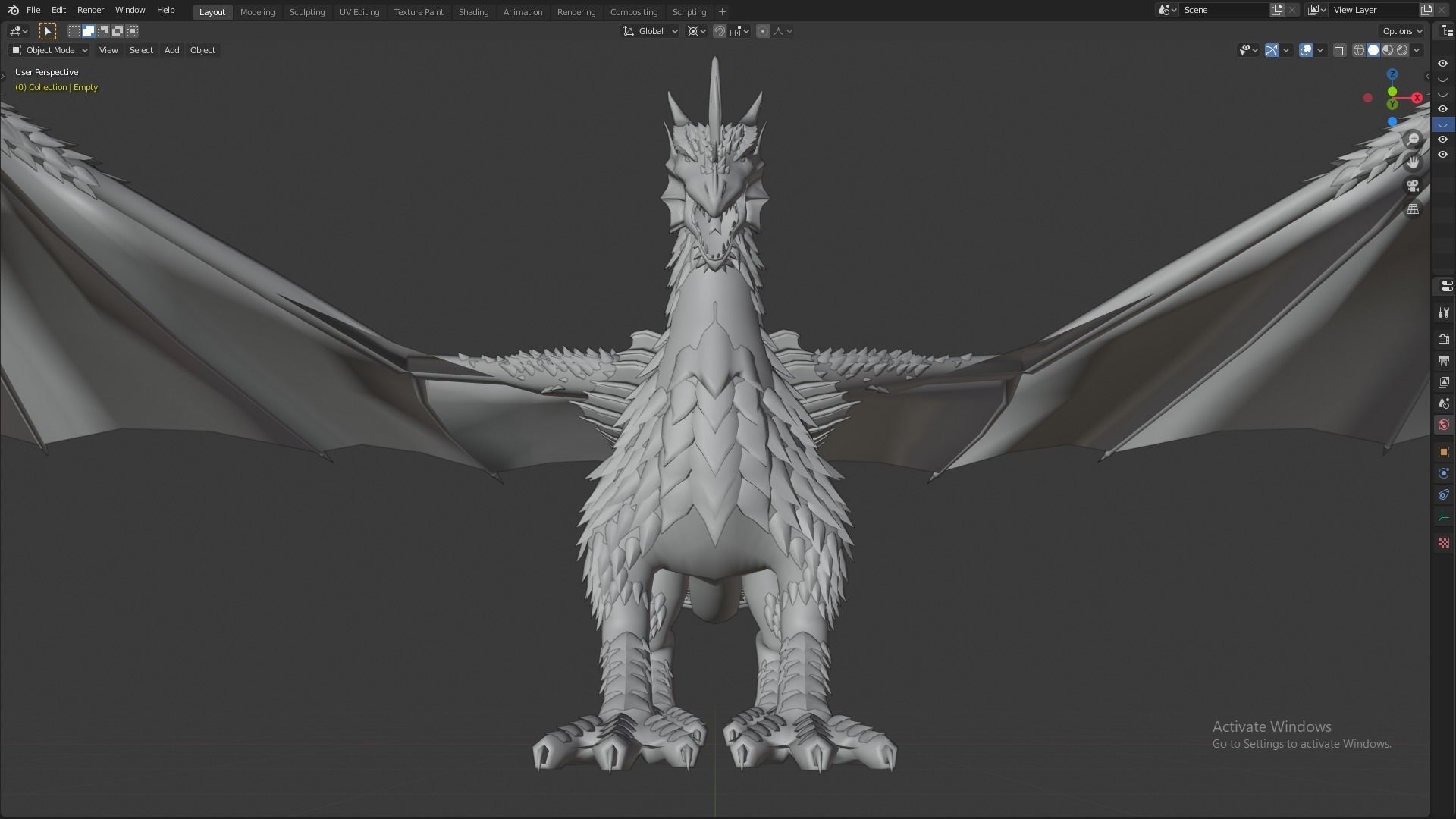Open the Tool properties tab
Viewport: 1456px width, 819px height.
pos(1444,312)
